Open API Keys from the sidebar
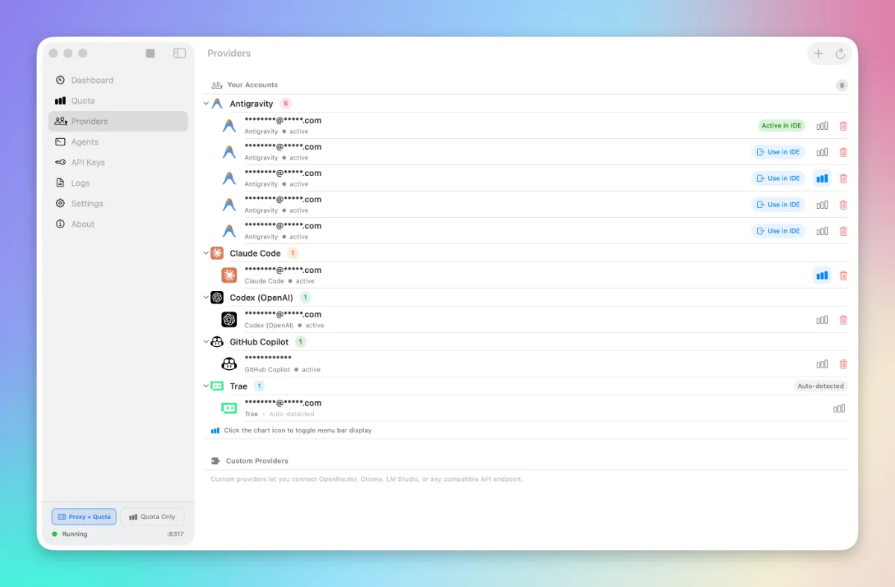This screenshot has height=587, width=895. [x=118, y=163]
